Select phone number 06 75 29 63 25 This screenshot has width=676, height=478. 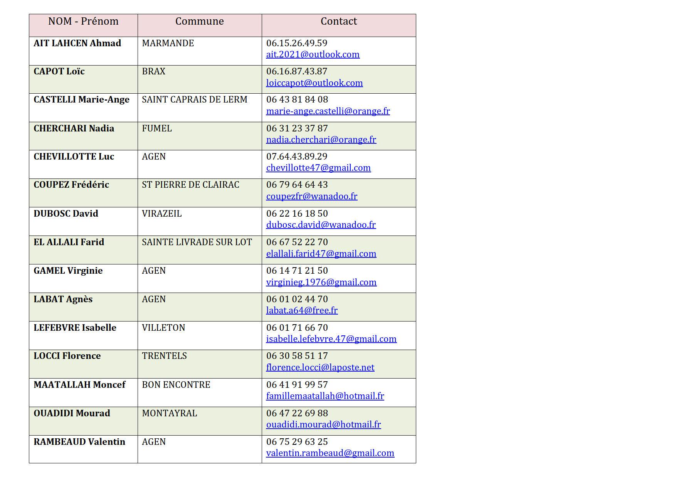(x=297, y=442)
